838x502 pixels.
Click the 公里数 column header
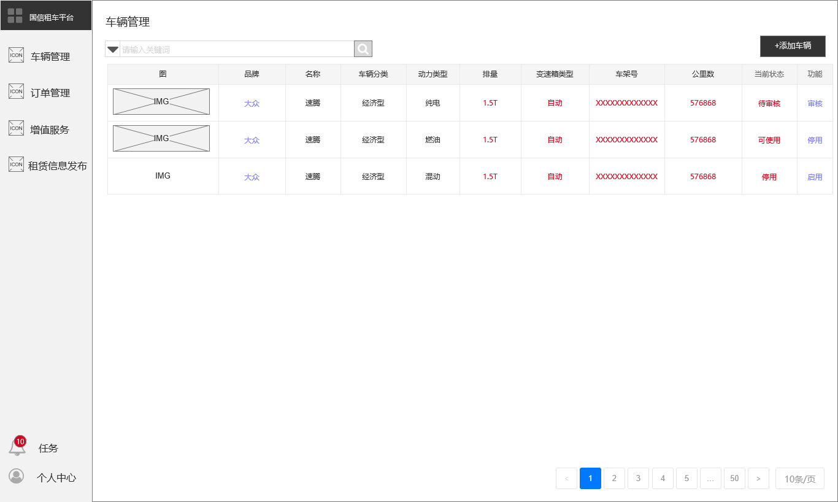coord(703,74)
